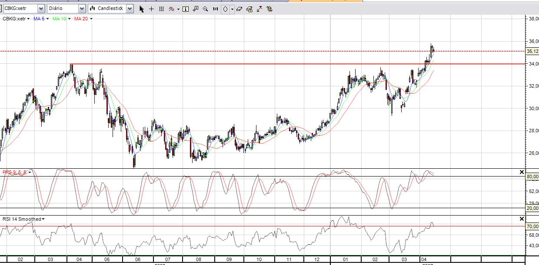539x265 pixels.
Task: Click month 09 on the time axis
Action: coord(229,259)
